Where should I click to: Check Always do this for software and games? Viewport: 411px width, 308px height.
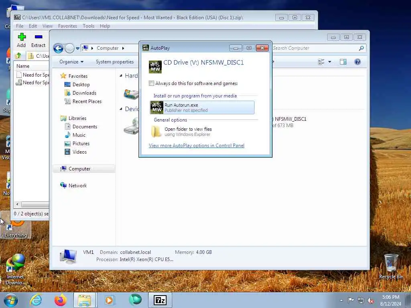click(x=151, y=83)
